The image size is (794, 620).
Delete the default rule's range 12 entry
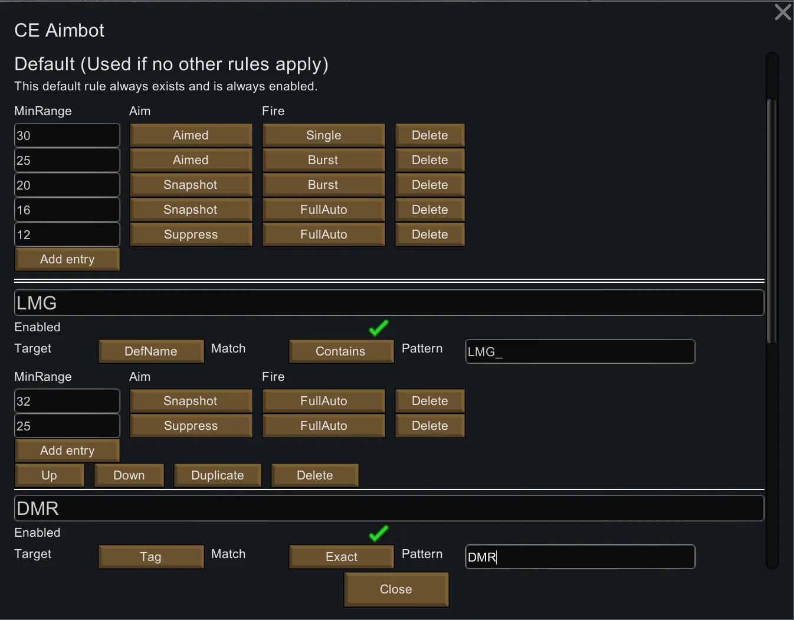[x=429, y=234]
